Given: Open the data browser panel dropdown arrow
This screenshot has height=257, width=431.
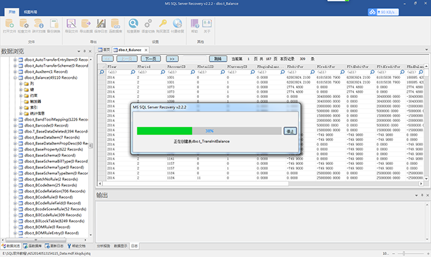Looking at the screenshot, I should click(x=79, y=51).
